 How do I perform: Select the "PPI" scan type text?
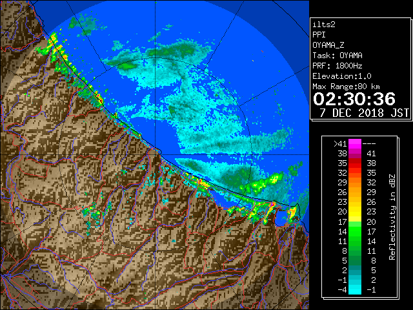[319, 35]
